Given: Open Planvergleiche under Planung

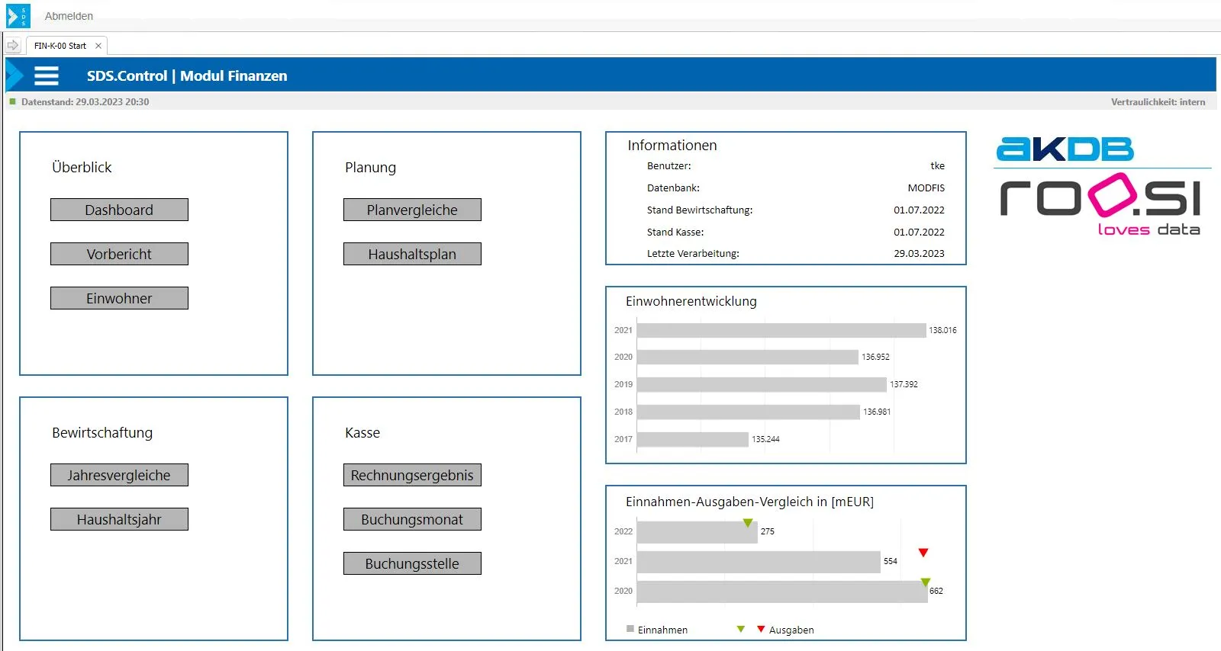Looking at the screenshot, I should tap(412, 210).
